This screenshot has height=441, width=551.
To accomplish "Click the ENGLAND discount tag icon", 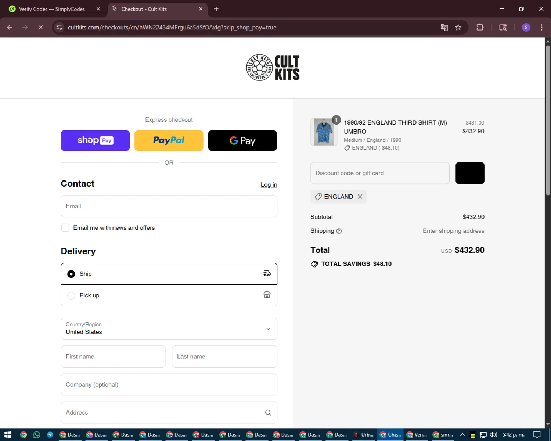I will pyautogui.click(x=318, y=197).
